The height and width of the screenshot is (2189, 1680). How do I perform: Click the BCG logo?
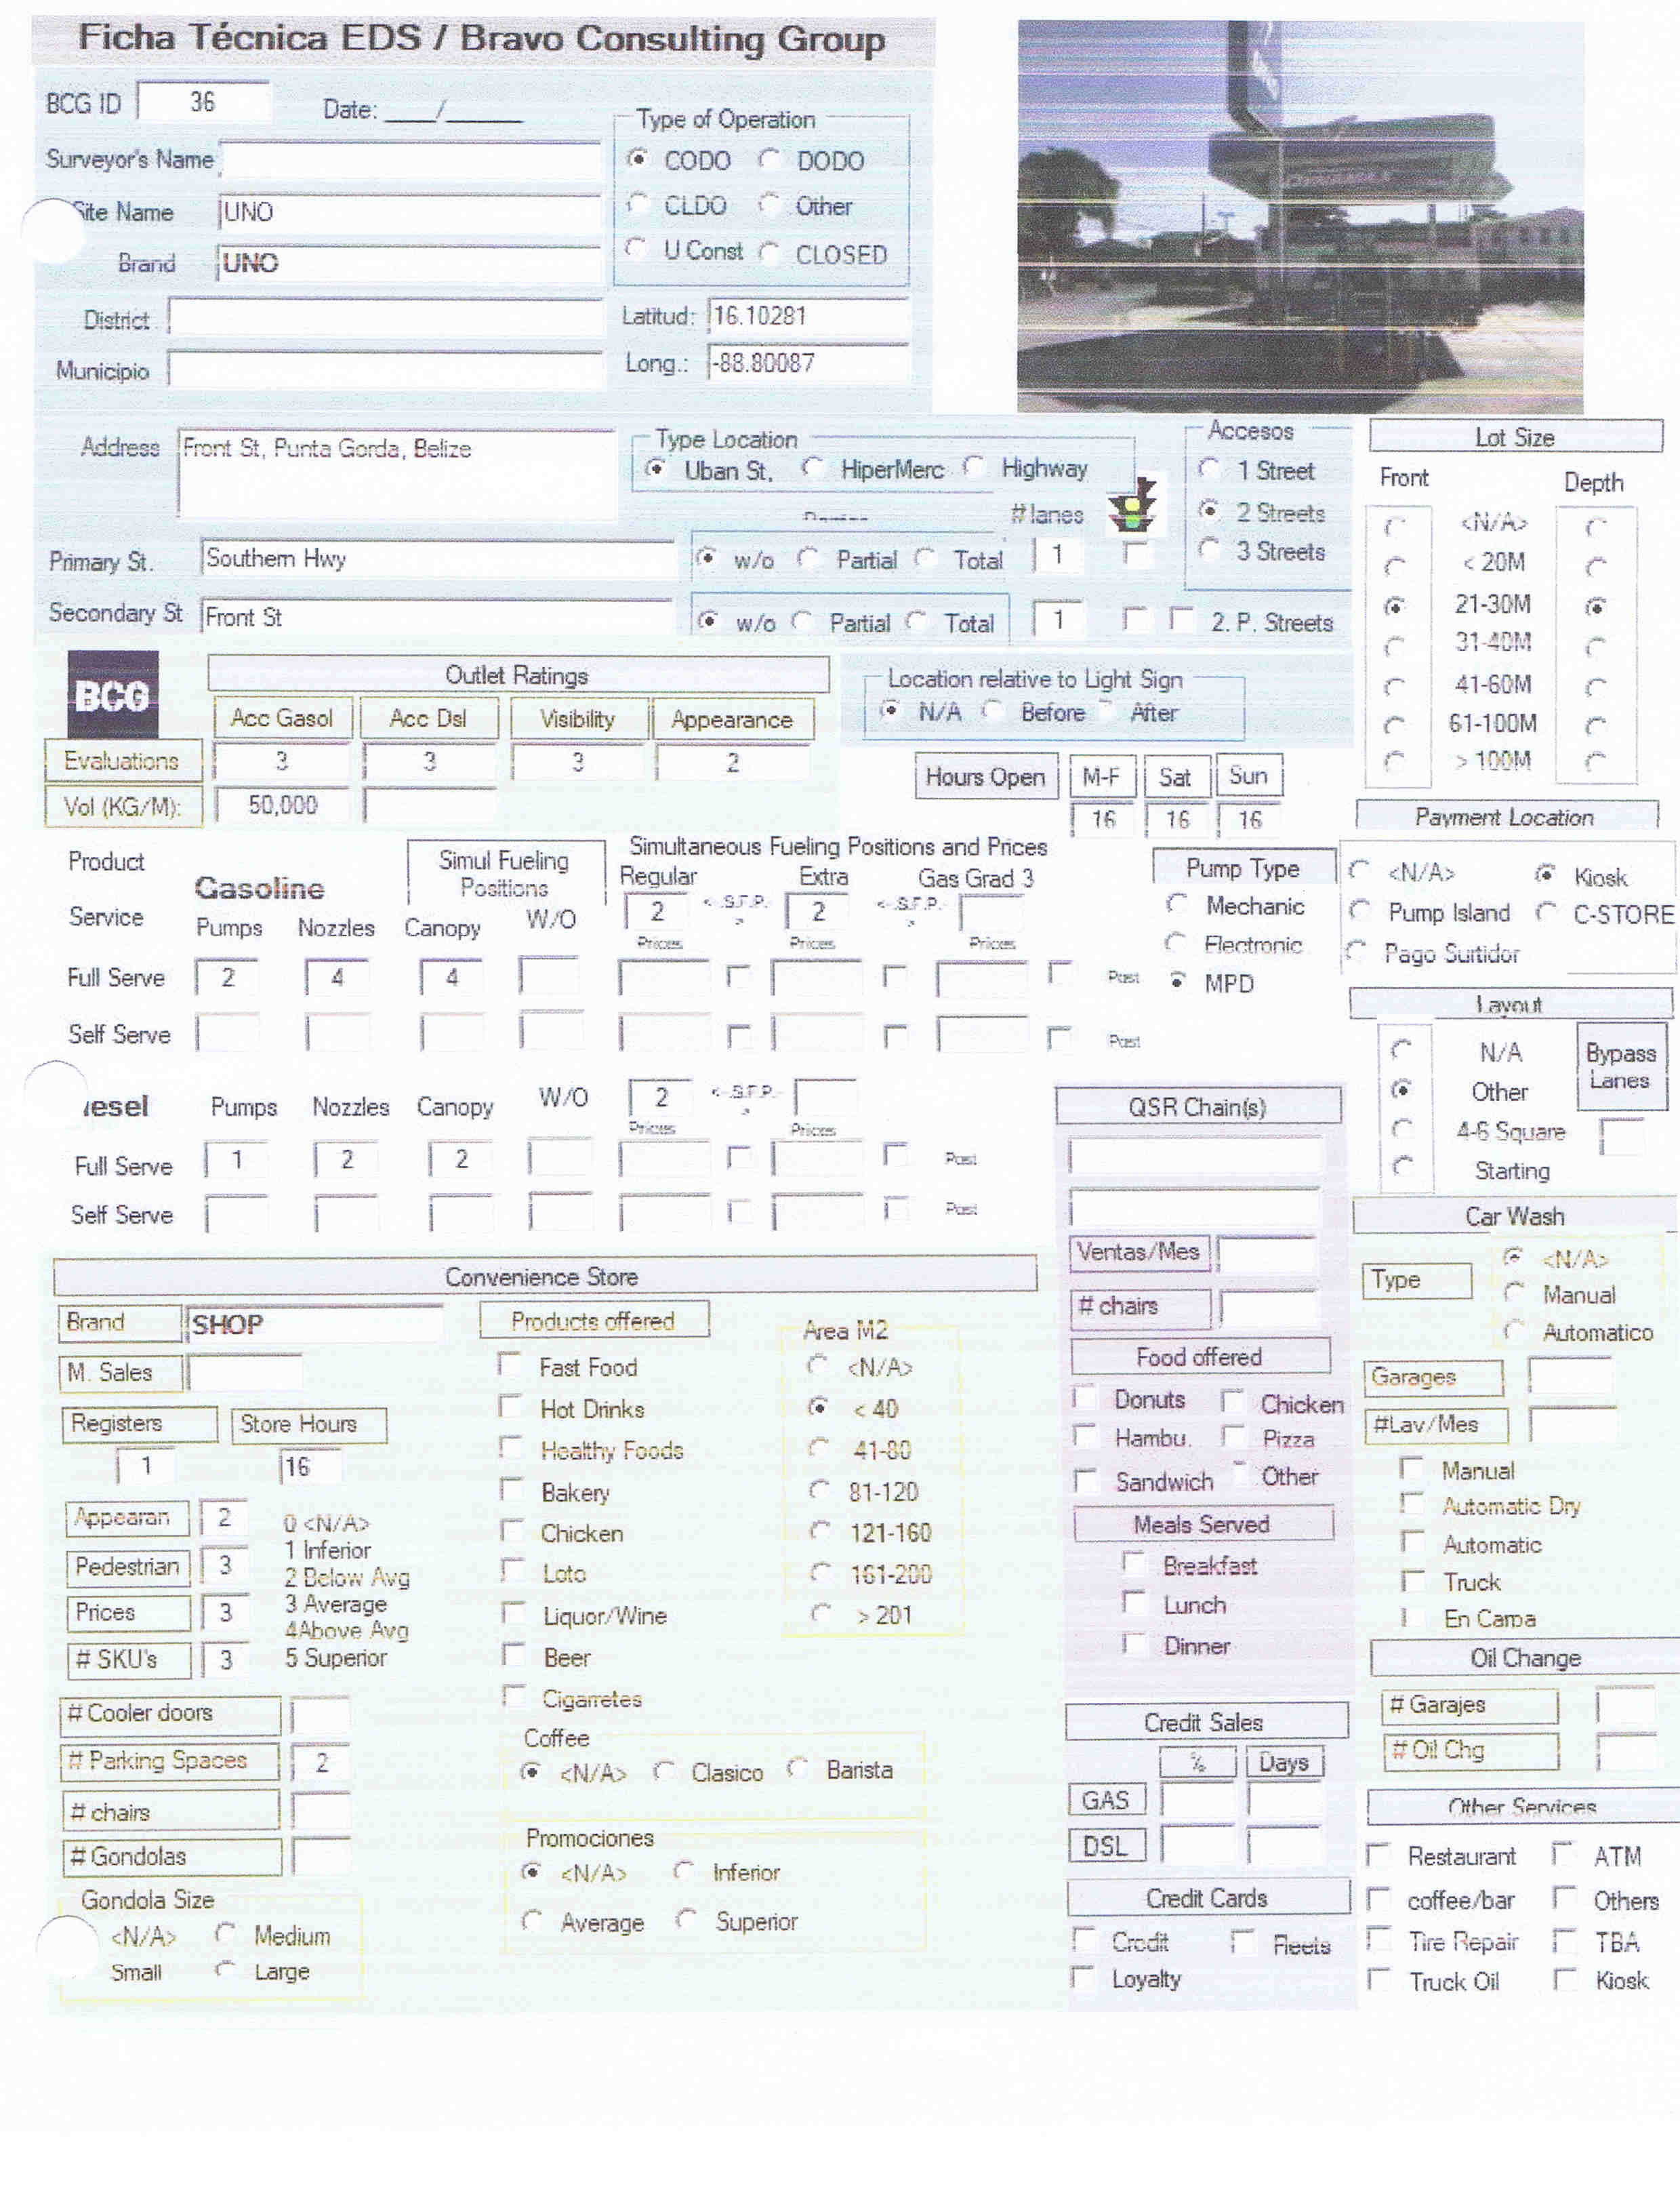(x=112, y=694)
